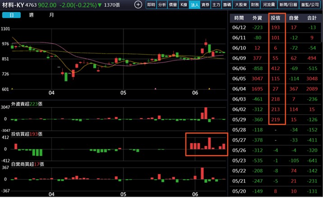Go to the 資券 tab
Viewport: 323px width, 198px height.
[205, 4]
